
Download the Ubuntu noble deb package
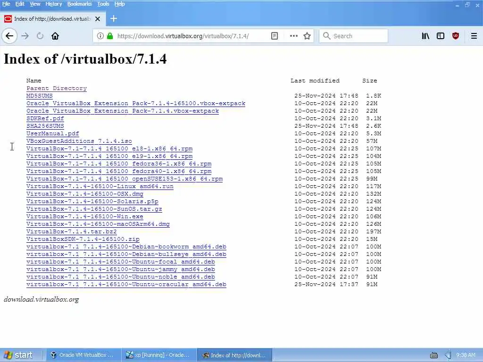[x=121, y=277]
